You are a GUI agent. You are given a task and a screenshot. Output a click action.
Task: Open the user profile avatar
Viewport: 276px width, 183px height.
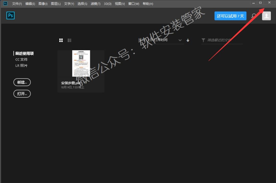click(x=266, y=16)
